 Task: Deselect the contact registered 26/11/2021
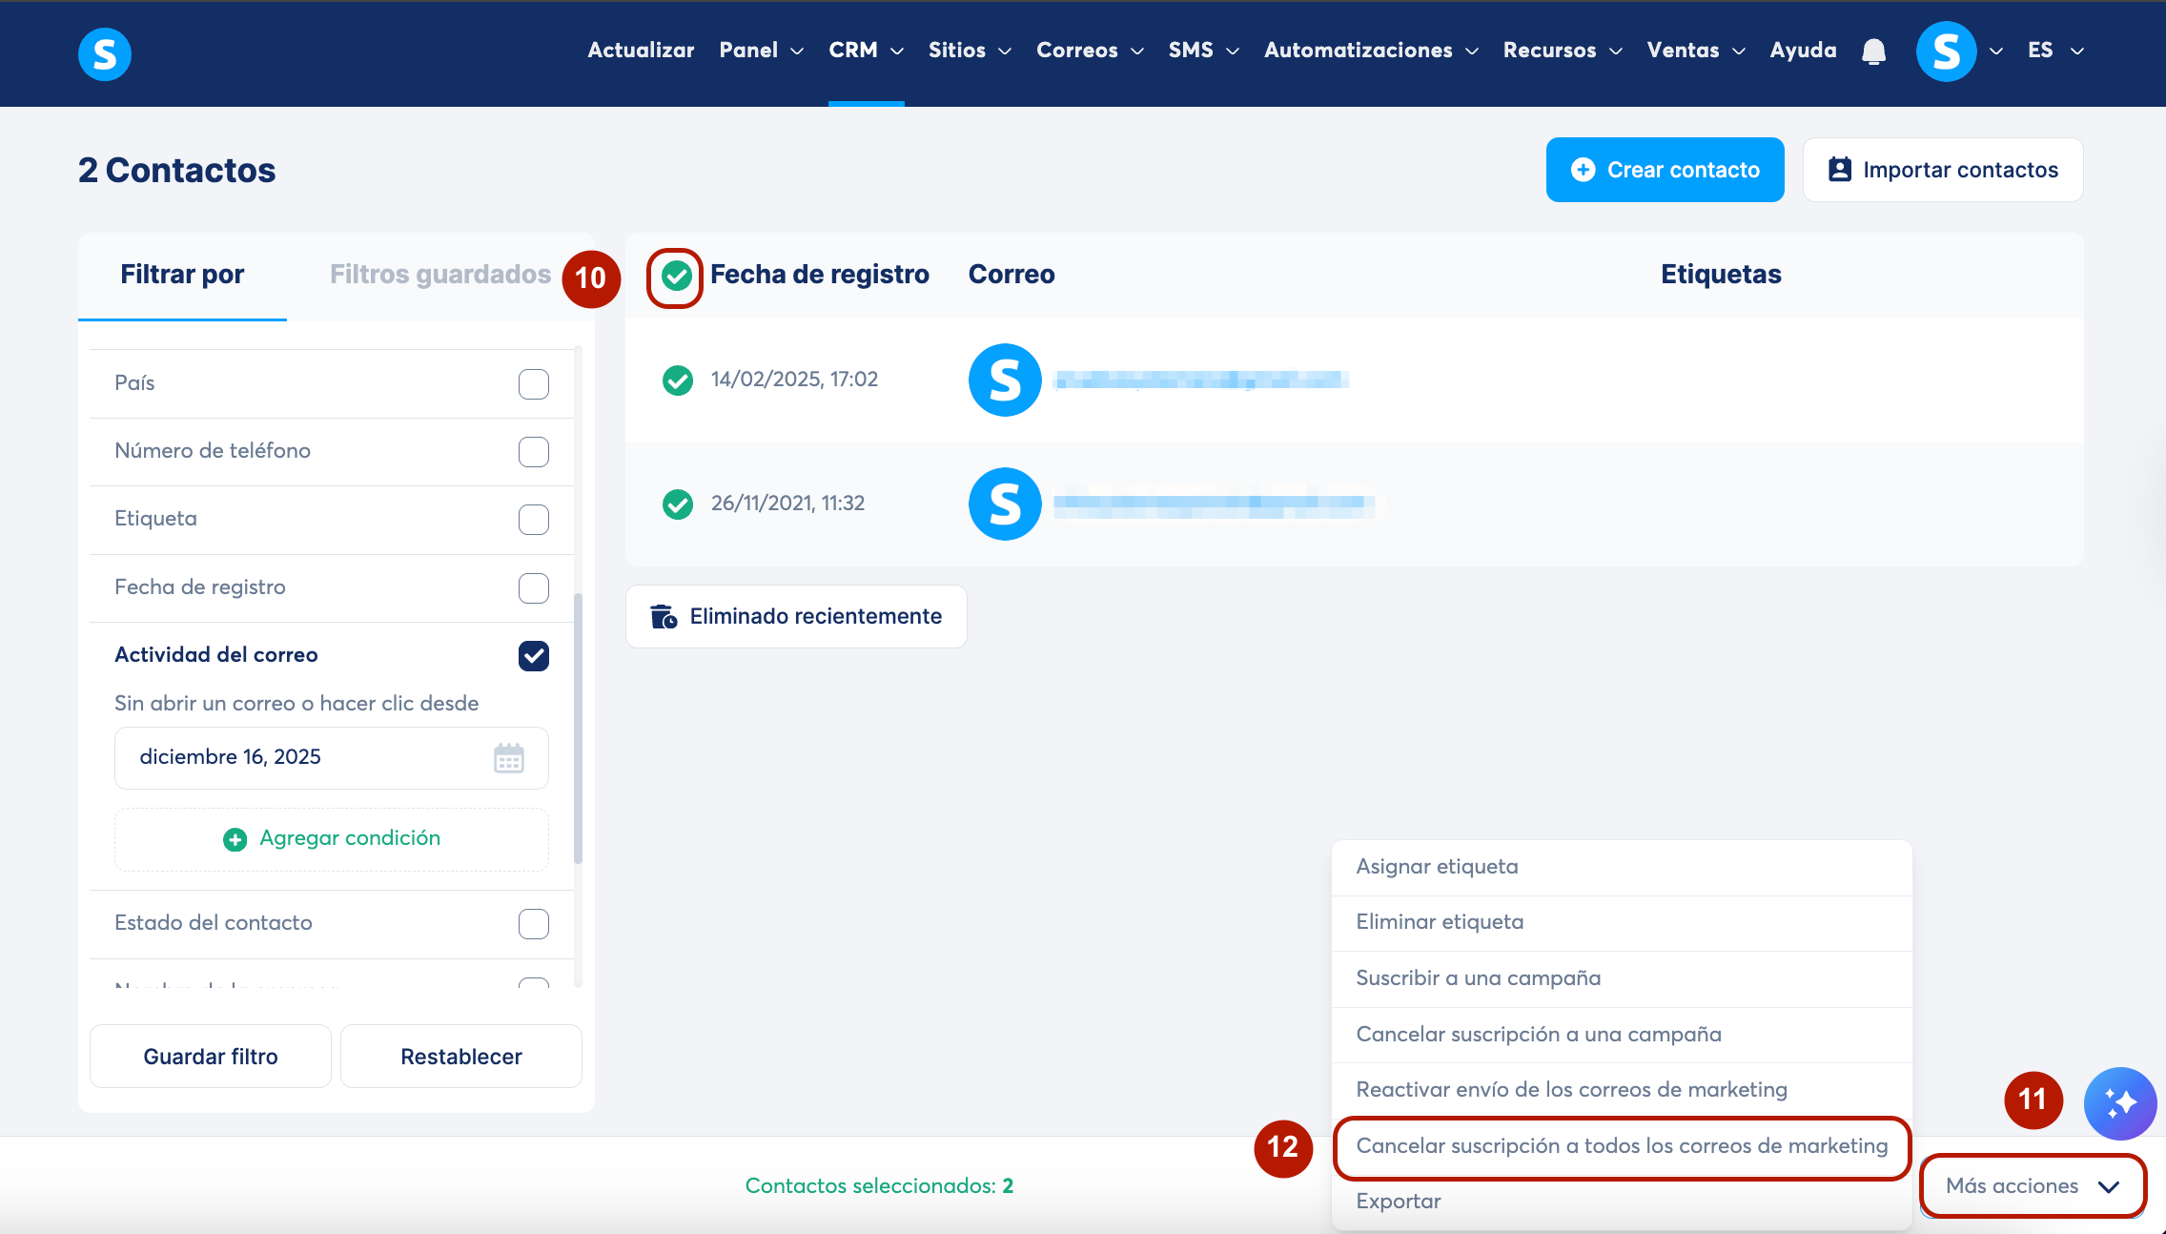tap(677, 504)
